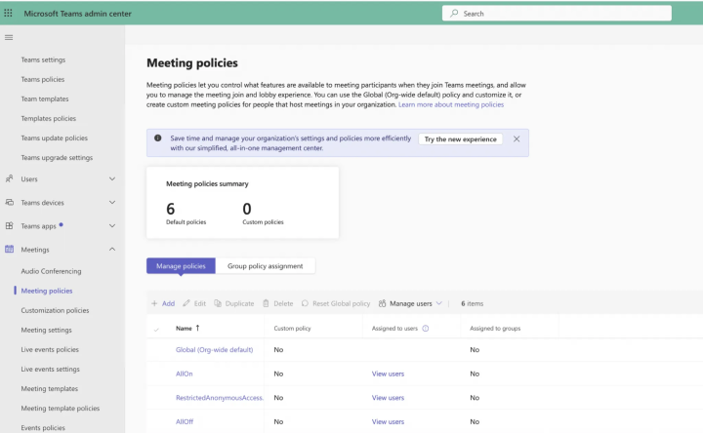Expand the Teams devices section chevron

(x=112, y=203)
